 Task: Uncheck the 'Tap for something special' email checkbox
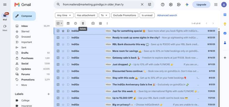[x=58, y=31]
